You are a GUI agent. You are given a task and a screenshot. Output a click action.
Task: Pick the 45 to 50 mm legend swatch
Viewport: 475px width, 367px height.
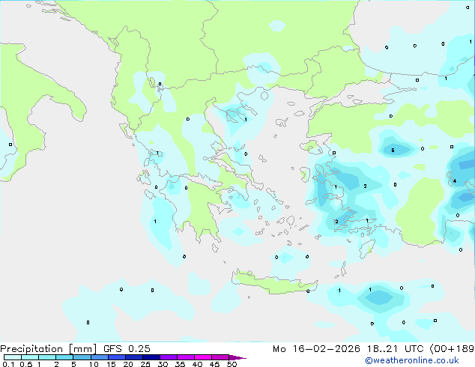tap(220, 357)
